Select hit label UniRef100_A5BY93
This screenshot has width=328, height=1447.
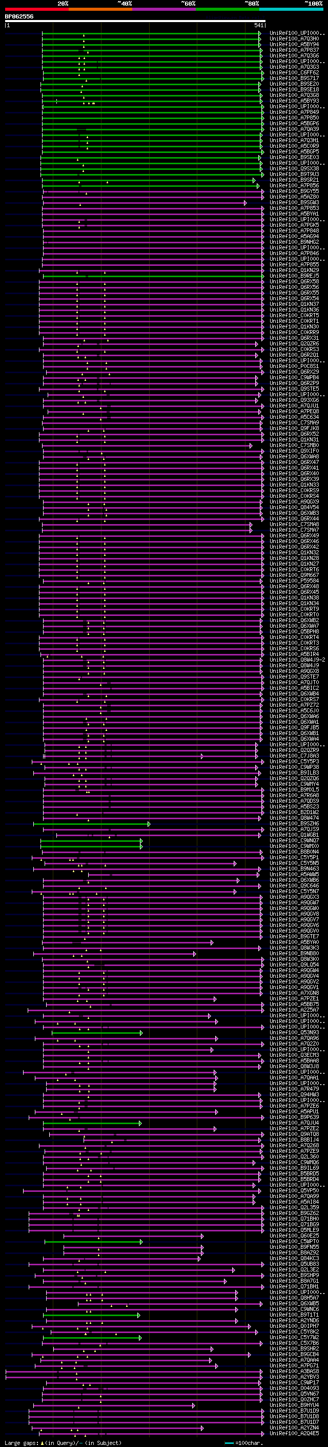[294, 101]
